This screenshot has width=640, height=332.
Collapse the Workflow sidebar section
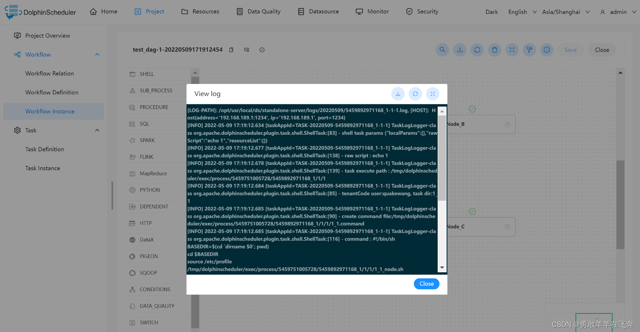[97, 55]
